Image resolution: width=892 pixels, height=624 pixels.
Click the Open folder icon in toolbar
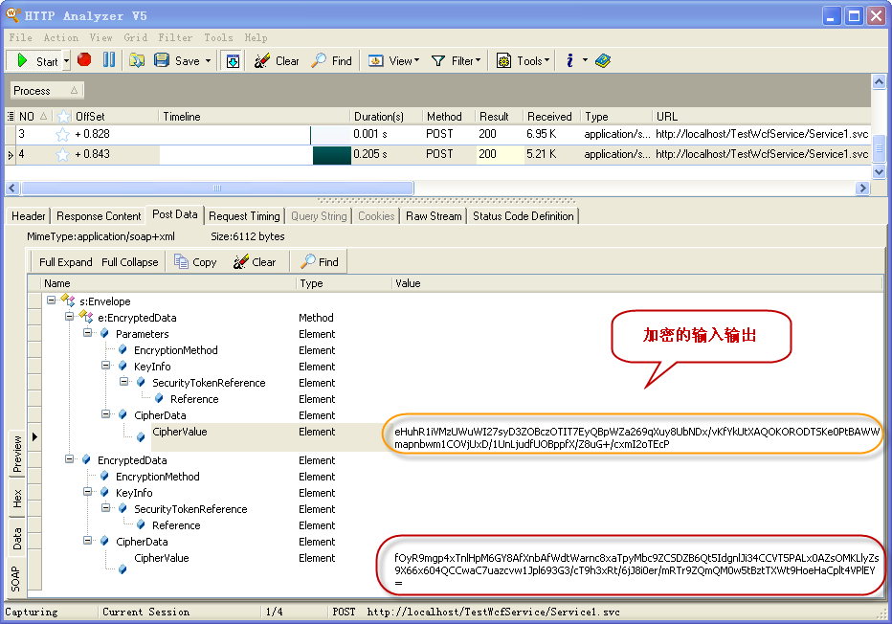click(137, 60)
